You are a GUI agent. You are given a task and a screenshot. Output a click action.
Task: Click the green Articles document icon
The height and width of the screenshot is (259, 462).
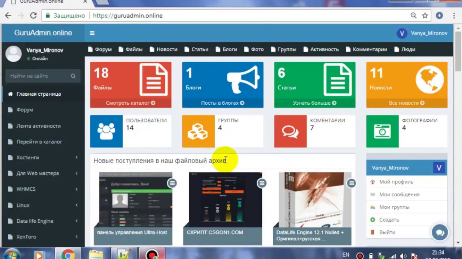click(x=337, y=79)
